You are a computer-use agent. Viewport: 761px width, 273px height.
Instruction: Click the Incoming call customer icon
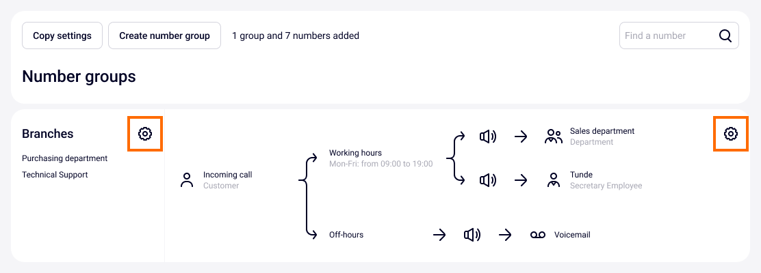186,180
